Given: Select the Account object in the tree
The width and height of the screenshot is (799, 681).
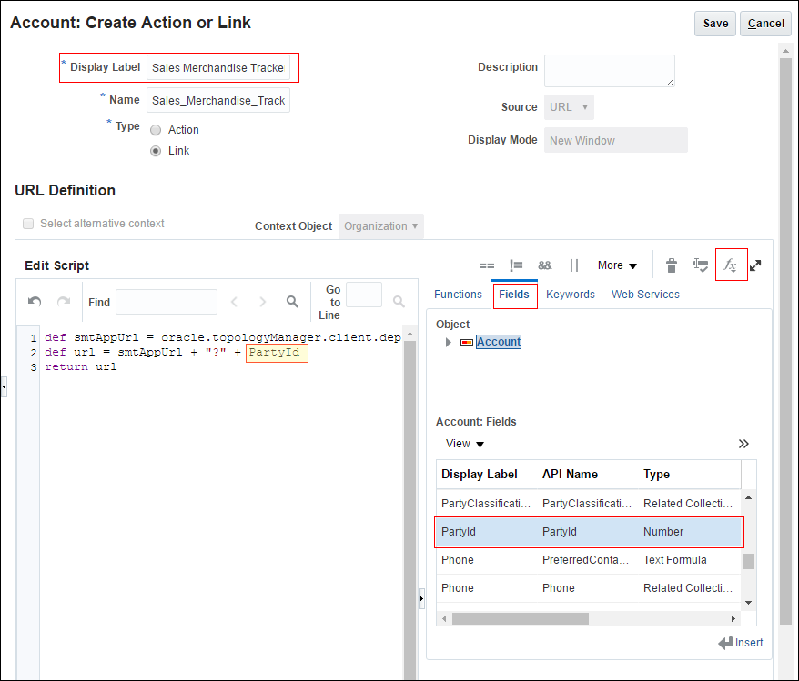Looking at the screenshot, I should click(499, 342).
